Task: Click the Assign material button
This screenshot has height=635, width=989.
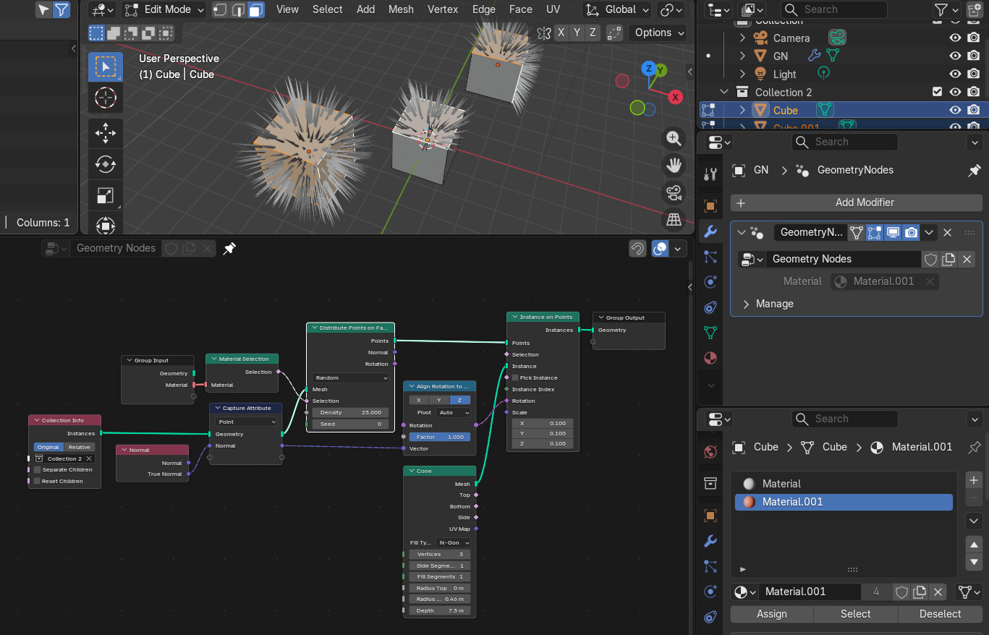Action: pos(772,614)
